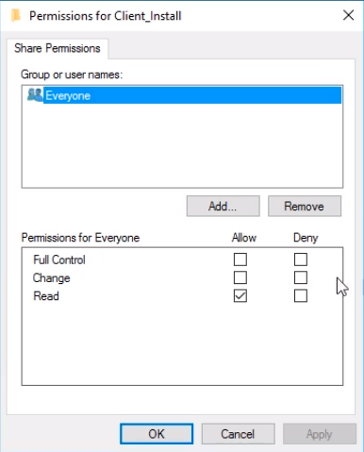Enable Allow for Full Control
Screen dimensions: 364x452
240,259
